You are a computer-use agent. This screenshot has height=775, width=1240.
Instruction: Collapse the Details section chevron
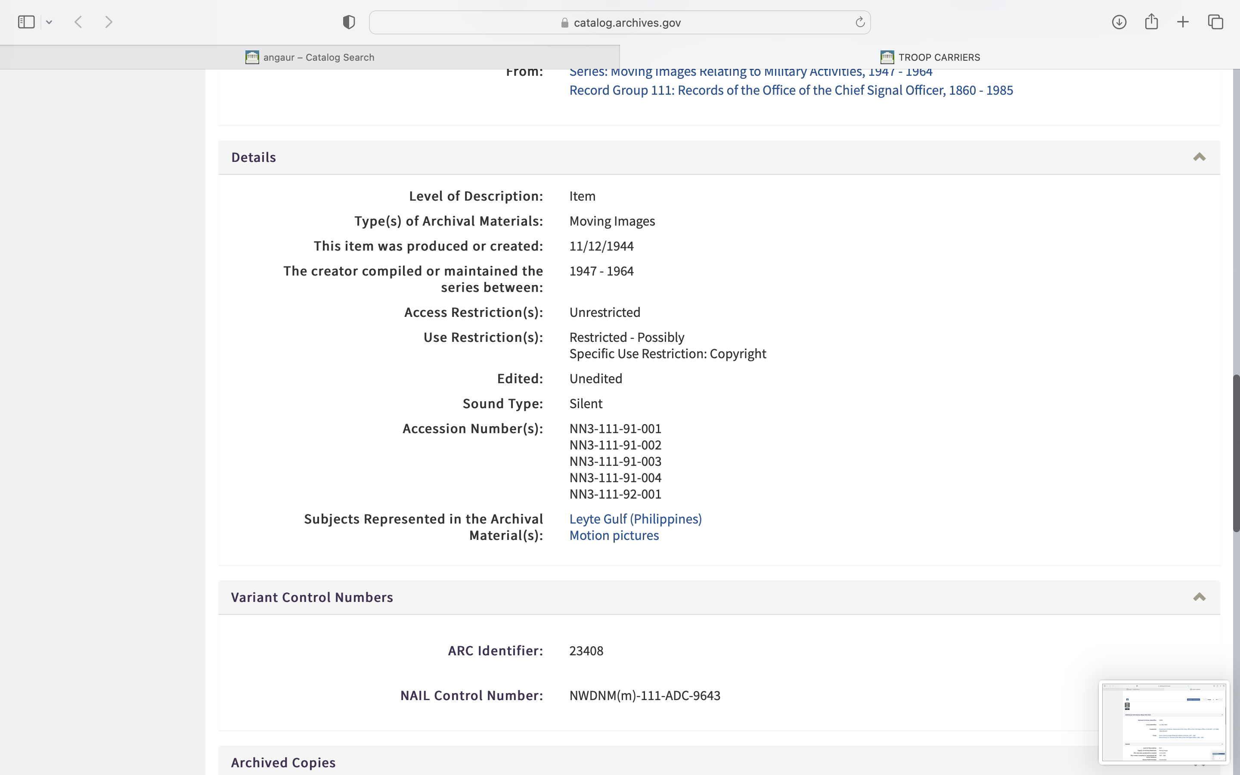pyautogui.click(x=1199, y=157)
